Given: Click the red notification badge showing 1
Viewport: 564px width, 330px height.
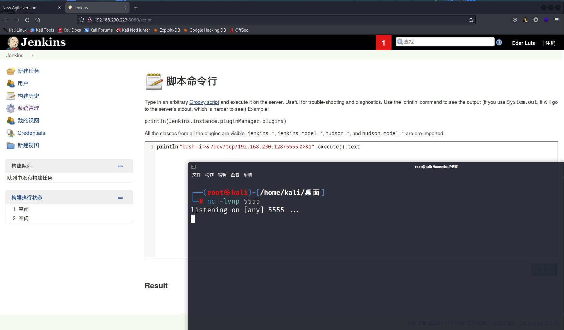Looking at the screenshot, I should coord(384,43).
